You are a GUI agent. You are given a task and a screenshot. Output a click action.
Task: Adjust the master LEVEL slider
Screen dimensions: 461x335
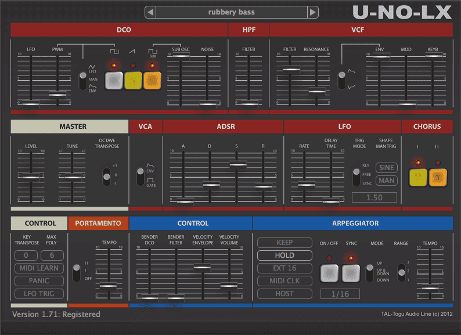coord(31,176)
